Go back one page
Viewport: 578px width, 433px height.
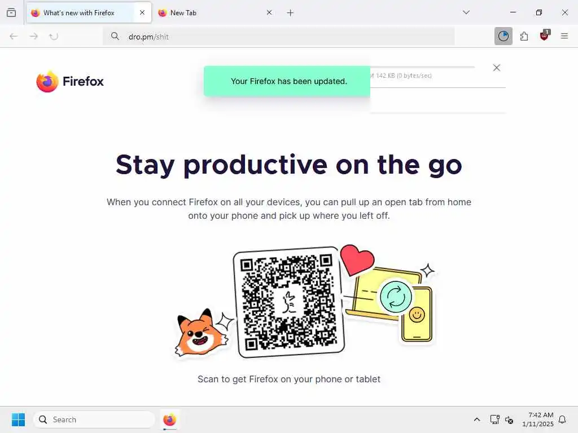point(14,36)
